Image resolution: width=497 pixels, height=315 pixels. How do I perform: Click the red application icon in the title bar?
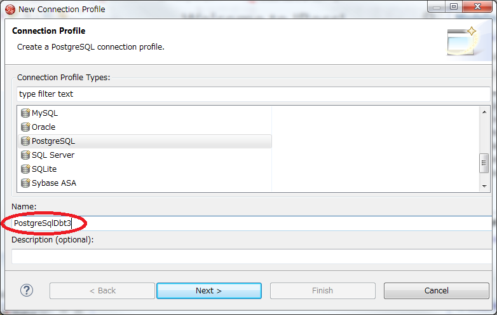click(x=10, y=10)
